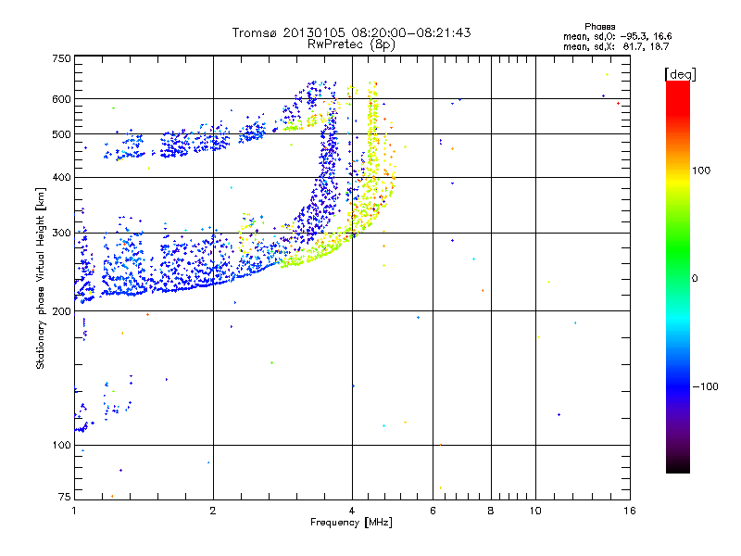
Task: Click the 10 MHz frequency tick label
Action: tap(535, 511)
